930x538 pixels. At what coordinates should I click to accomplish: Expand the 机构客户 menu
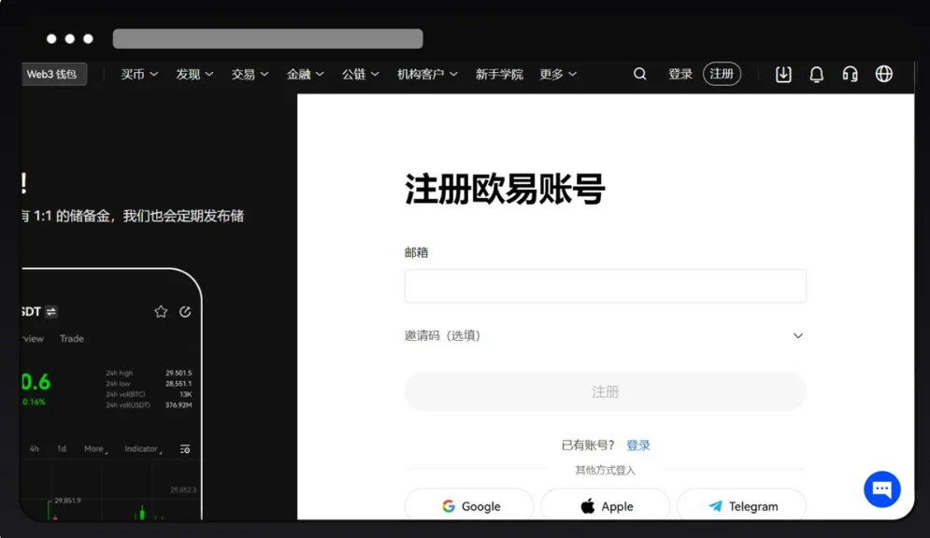[x=427, y=74]
